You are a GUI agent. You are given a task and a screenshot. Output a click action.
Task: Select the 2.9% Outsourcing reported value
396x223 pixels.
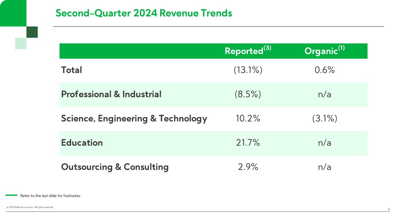[x=248, y=167]
